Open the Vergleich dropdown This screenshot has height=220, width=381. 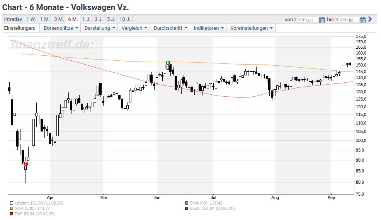pyautogui.click(x=134, y=28)
